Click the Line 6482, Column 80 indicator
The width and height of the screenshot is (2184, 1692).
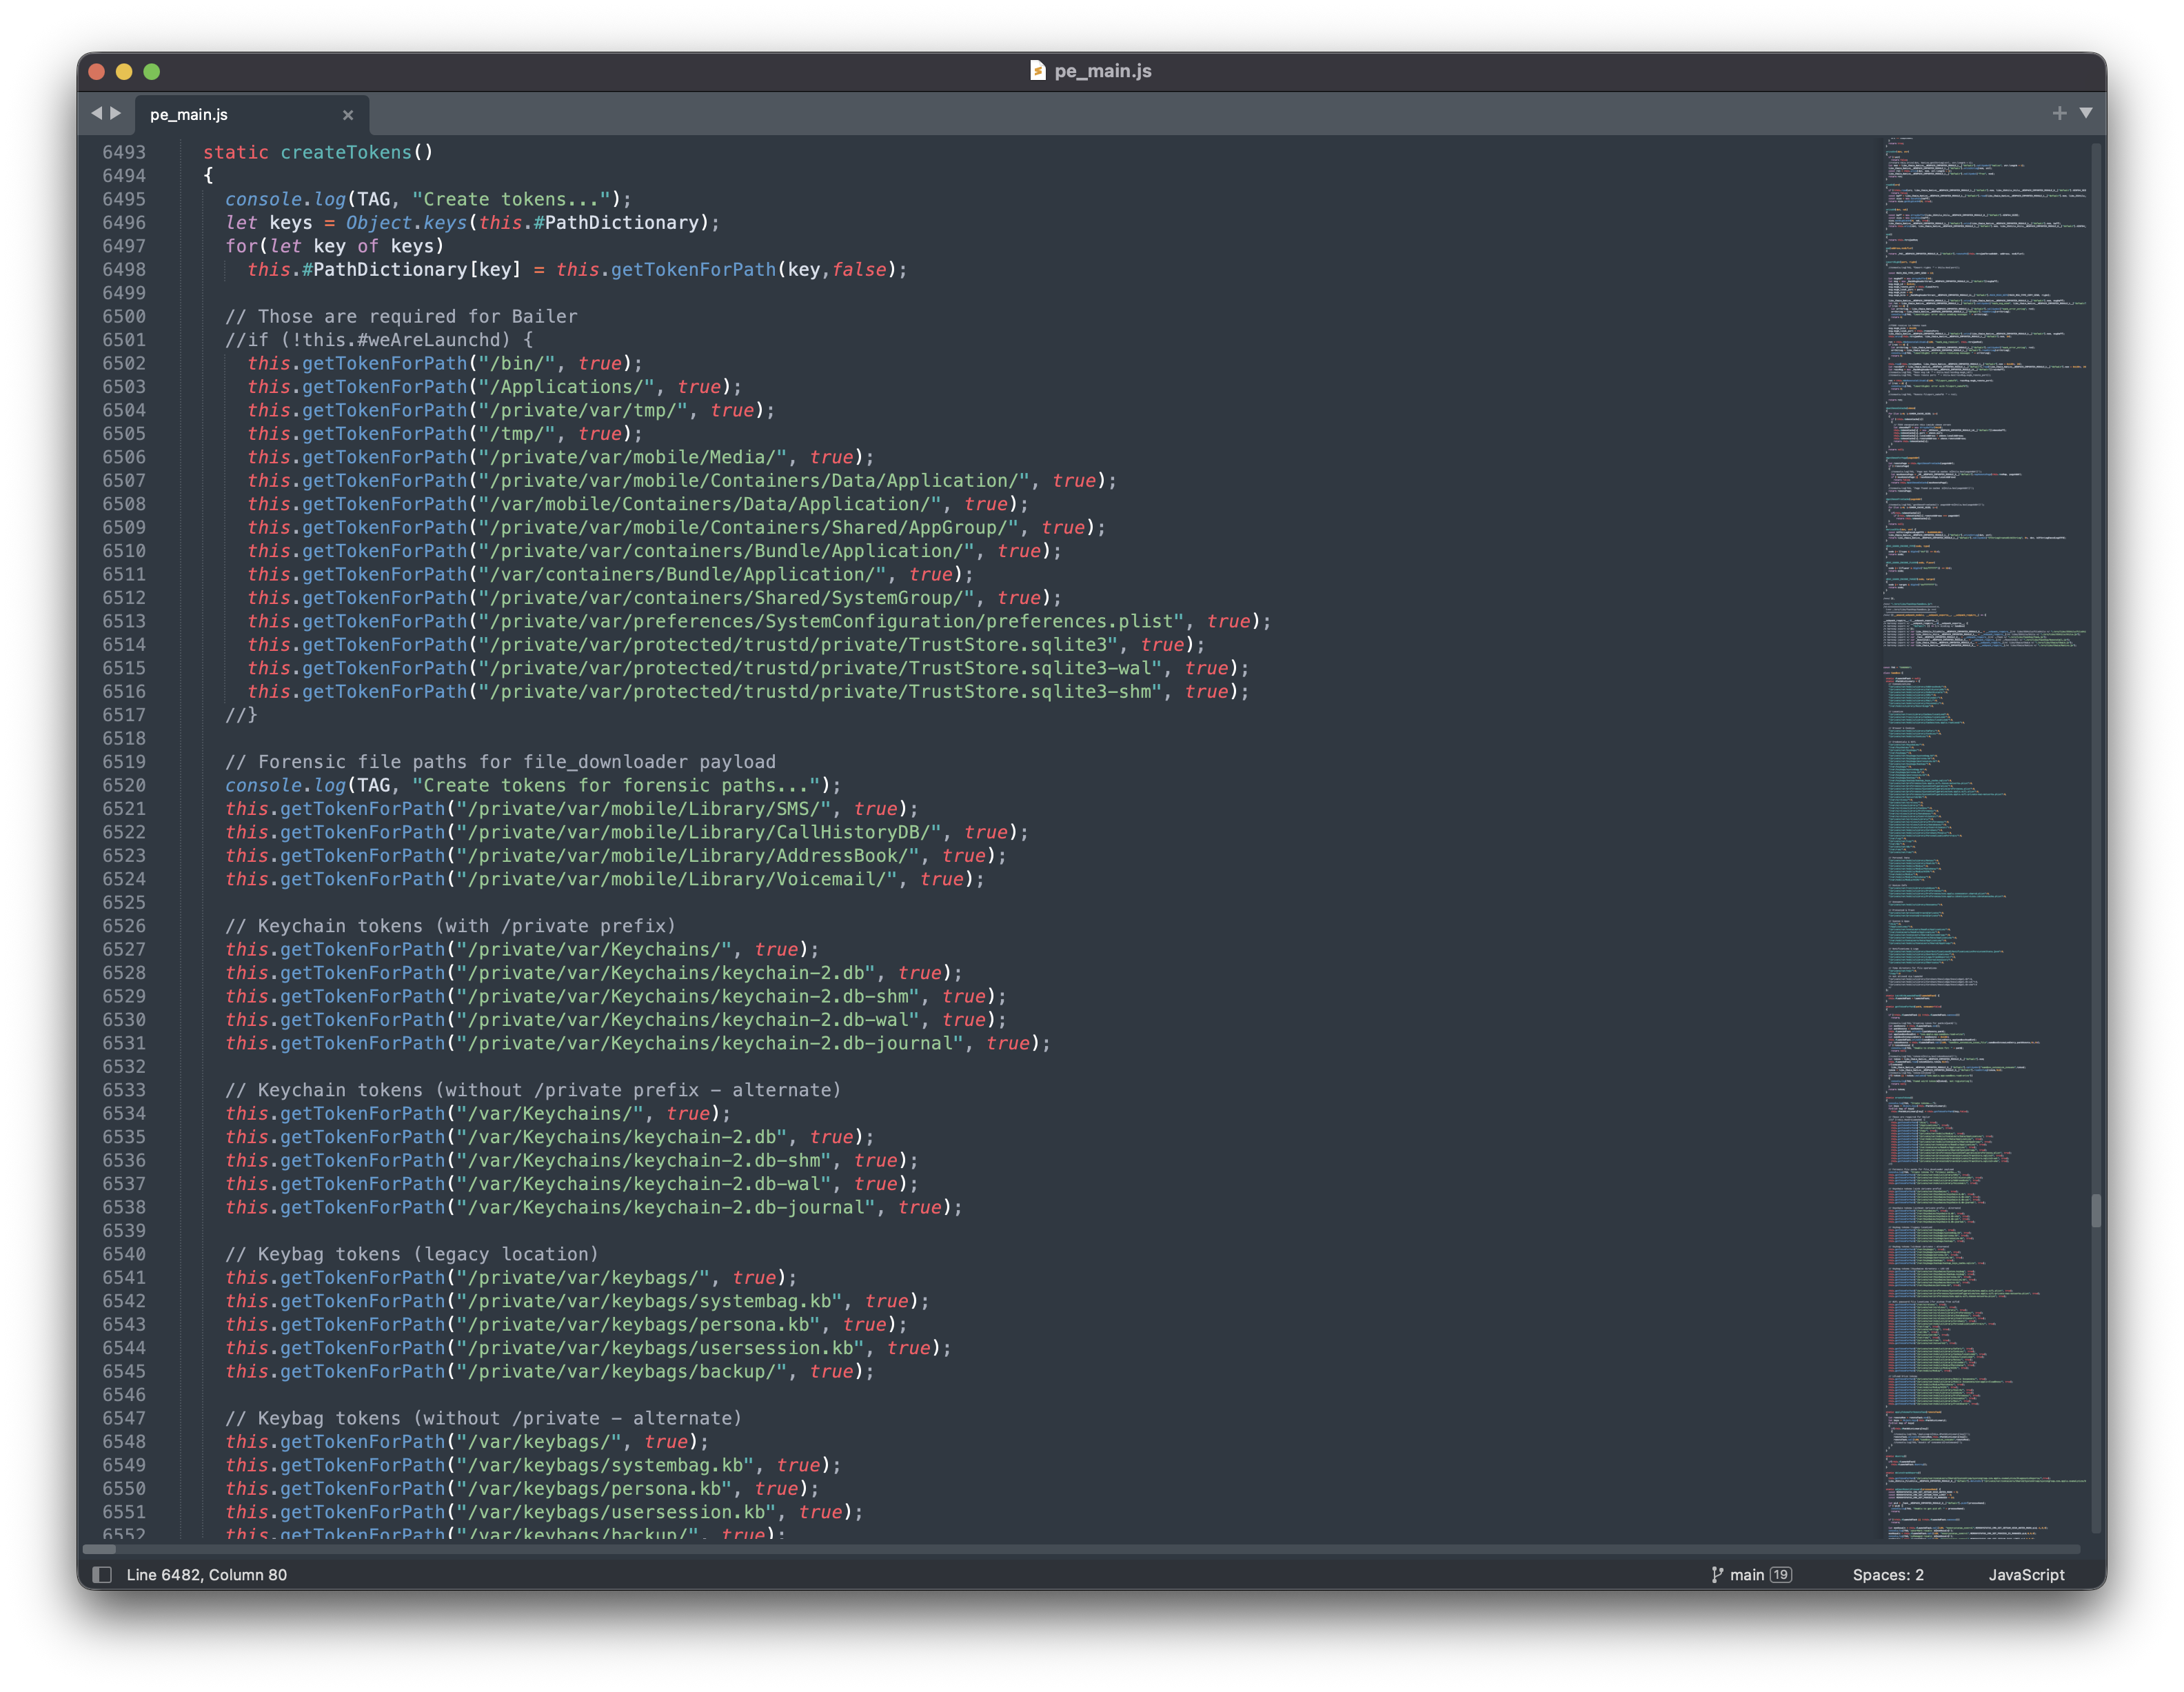(x=206, y=1574)
